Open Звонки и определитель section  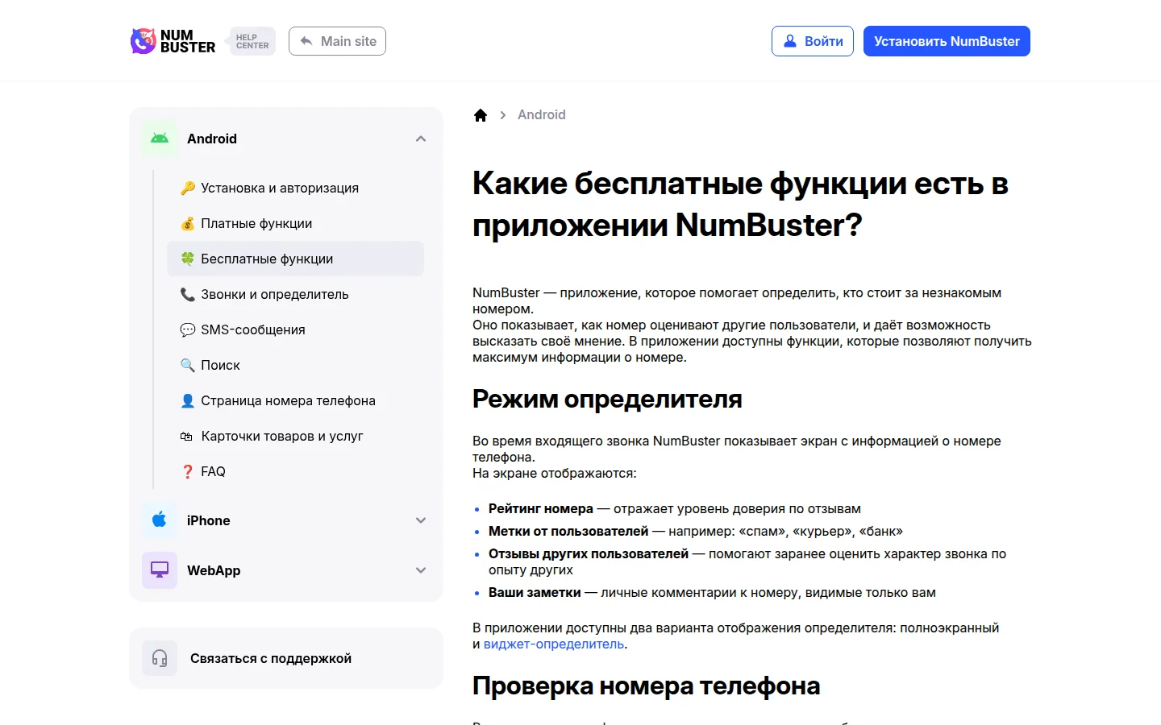click(x=295, y=294)
